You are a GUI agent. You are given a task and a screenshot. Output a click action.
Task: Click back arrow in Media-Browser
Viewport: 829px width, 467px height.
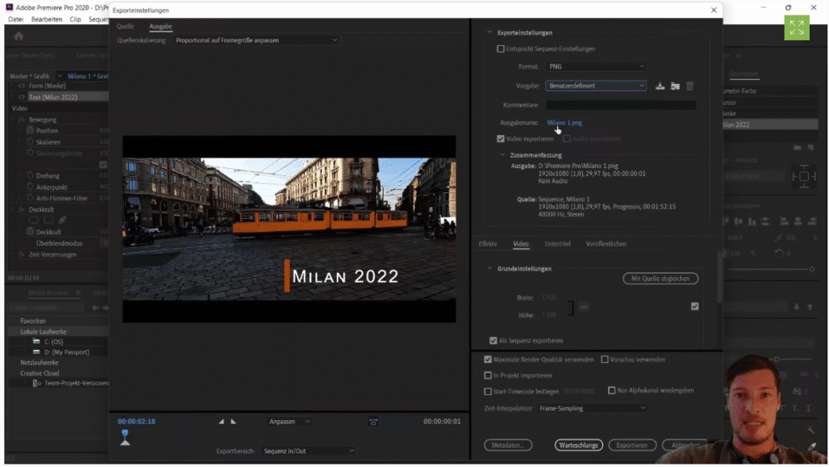[x=96, y=308]
